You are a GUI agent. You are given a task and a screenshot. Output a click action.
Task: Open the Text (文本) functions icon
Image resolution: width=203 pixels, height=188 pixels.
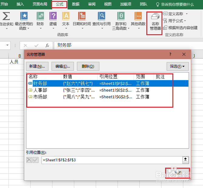point(66,16)
